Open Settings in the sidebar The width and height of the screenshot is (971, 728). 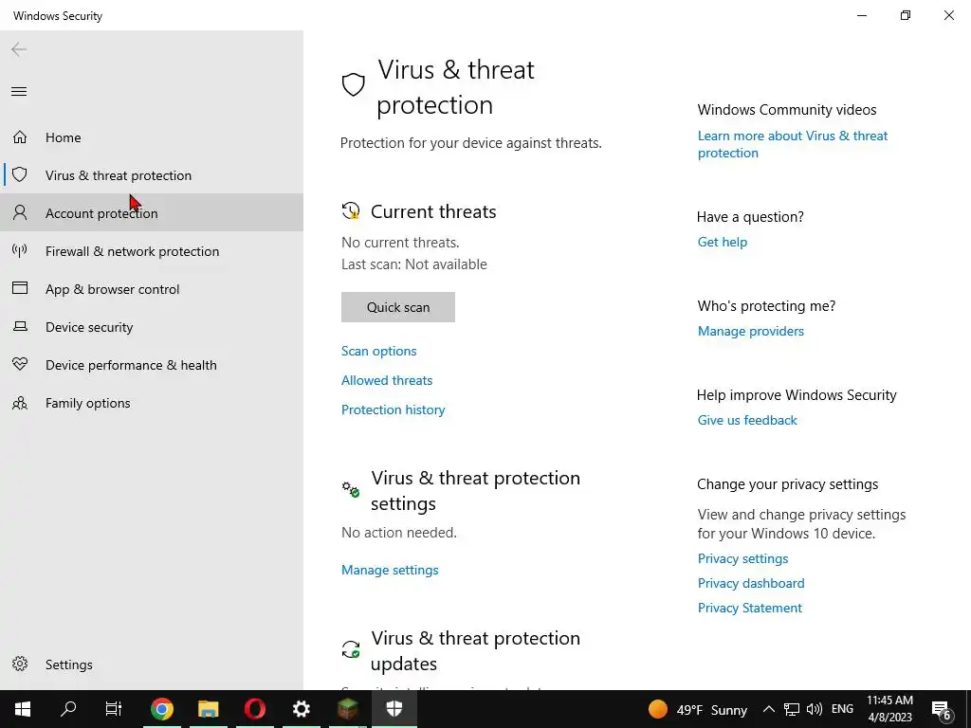point(152,664)
